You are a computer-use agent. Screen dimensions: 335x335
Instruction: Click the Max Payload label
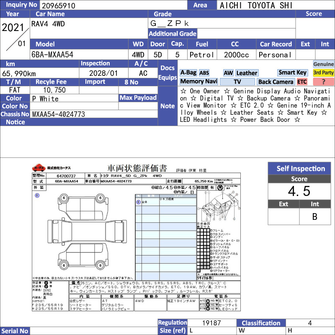click(138, 98)
